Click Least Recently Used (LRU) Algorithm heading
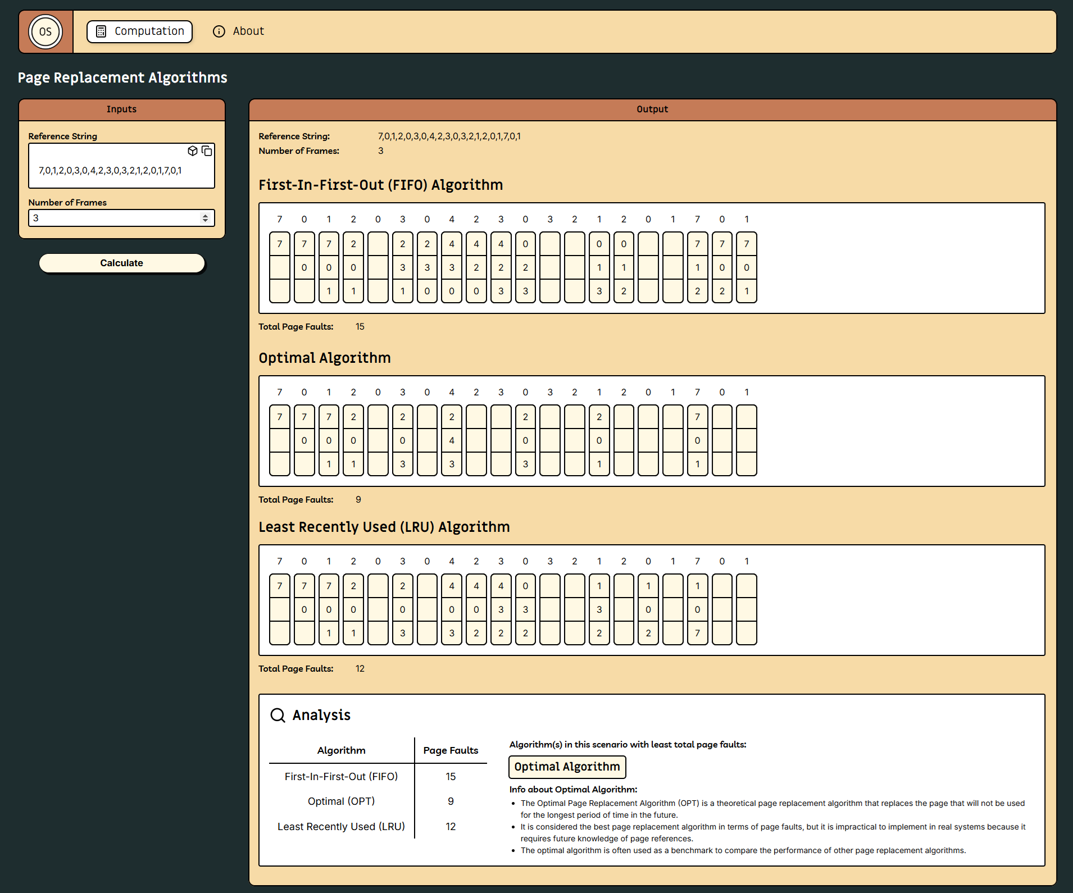This screenshot has width=1073, height=893. coord(384,527)
